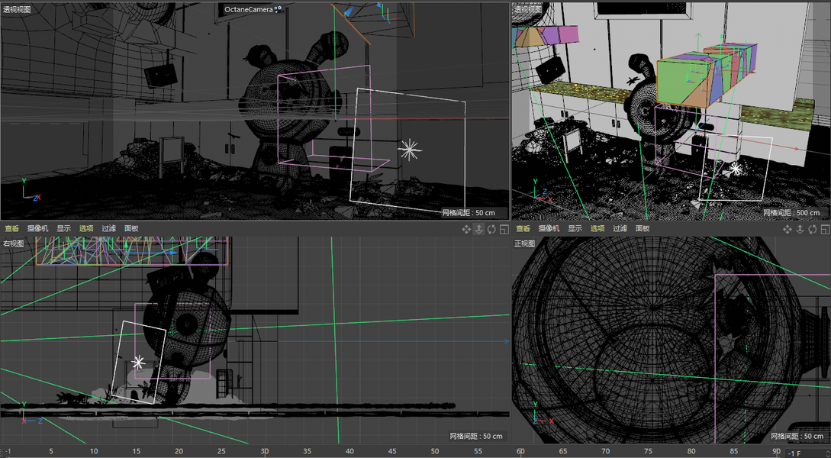Open the 摄像机 menu of the right view
831x458 pixels.
click(37, 228)
